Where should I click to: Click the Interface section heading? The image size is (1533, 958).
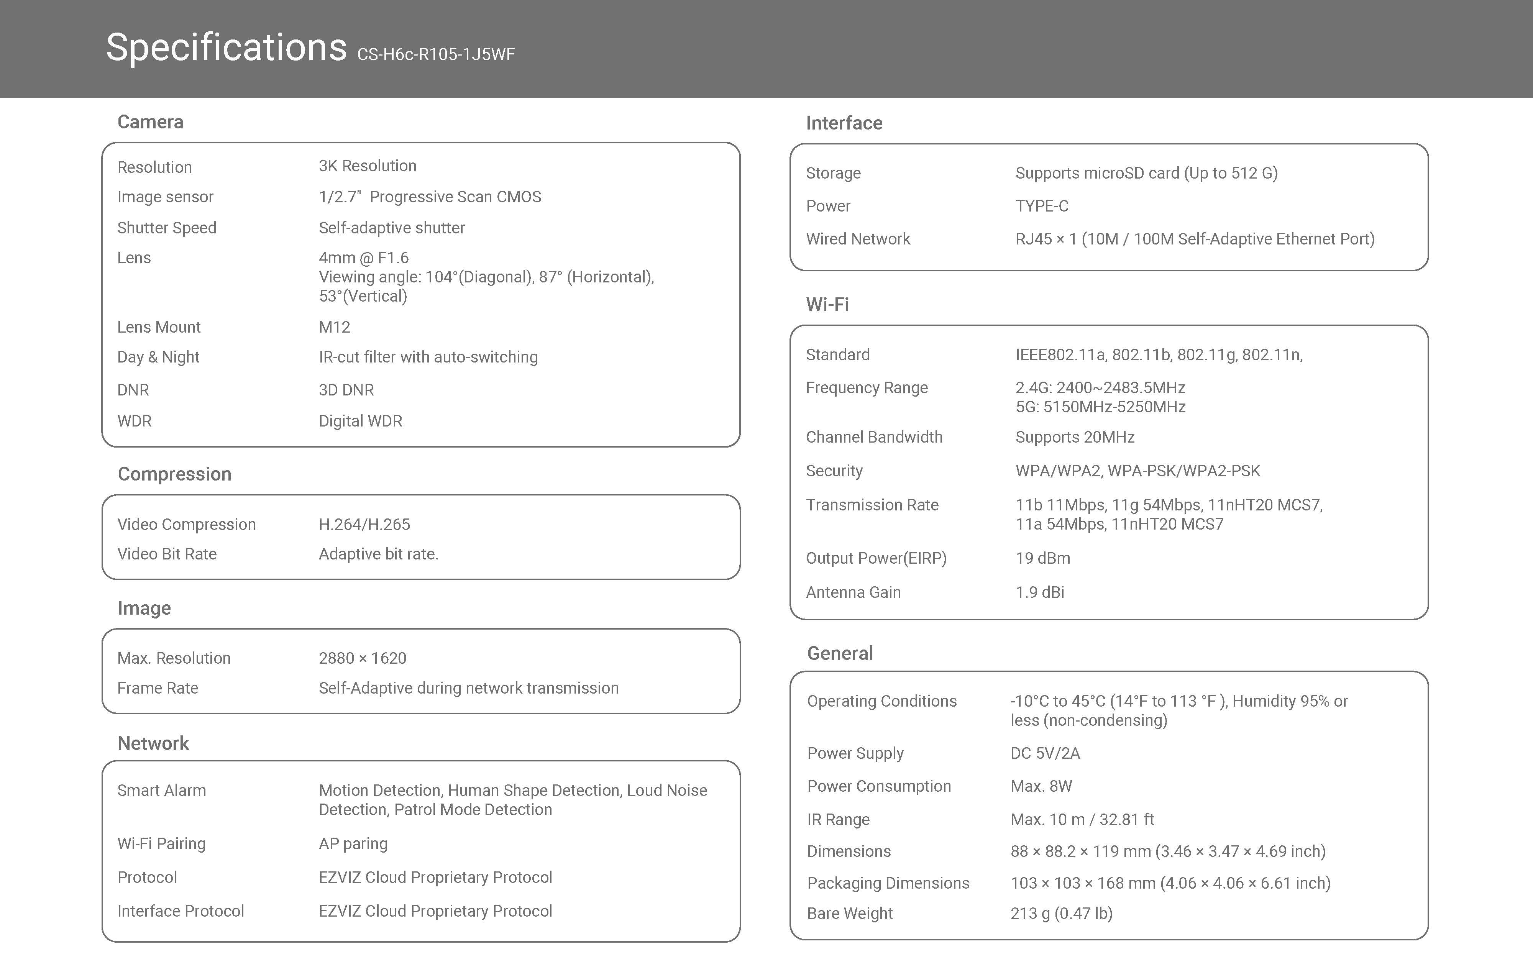coord(844,123)
